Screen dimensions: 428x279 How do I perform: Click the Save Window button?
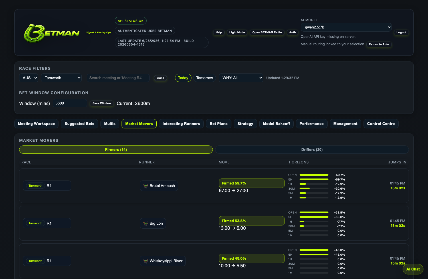click(x=102, y=103)
